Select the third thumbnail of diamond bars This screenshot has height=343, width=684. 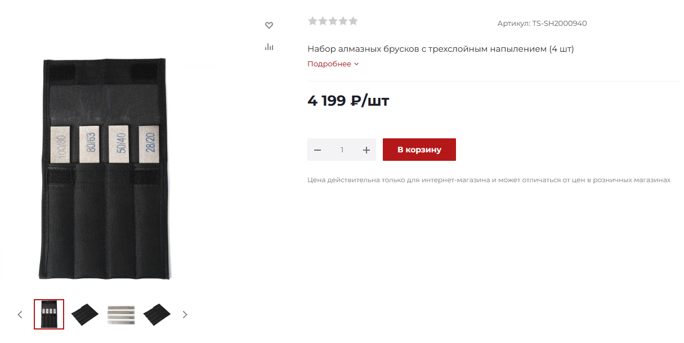click(121, 315)
